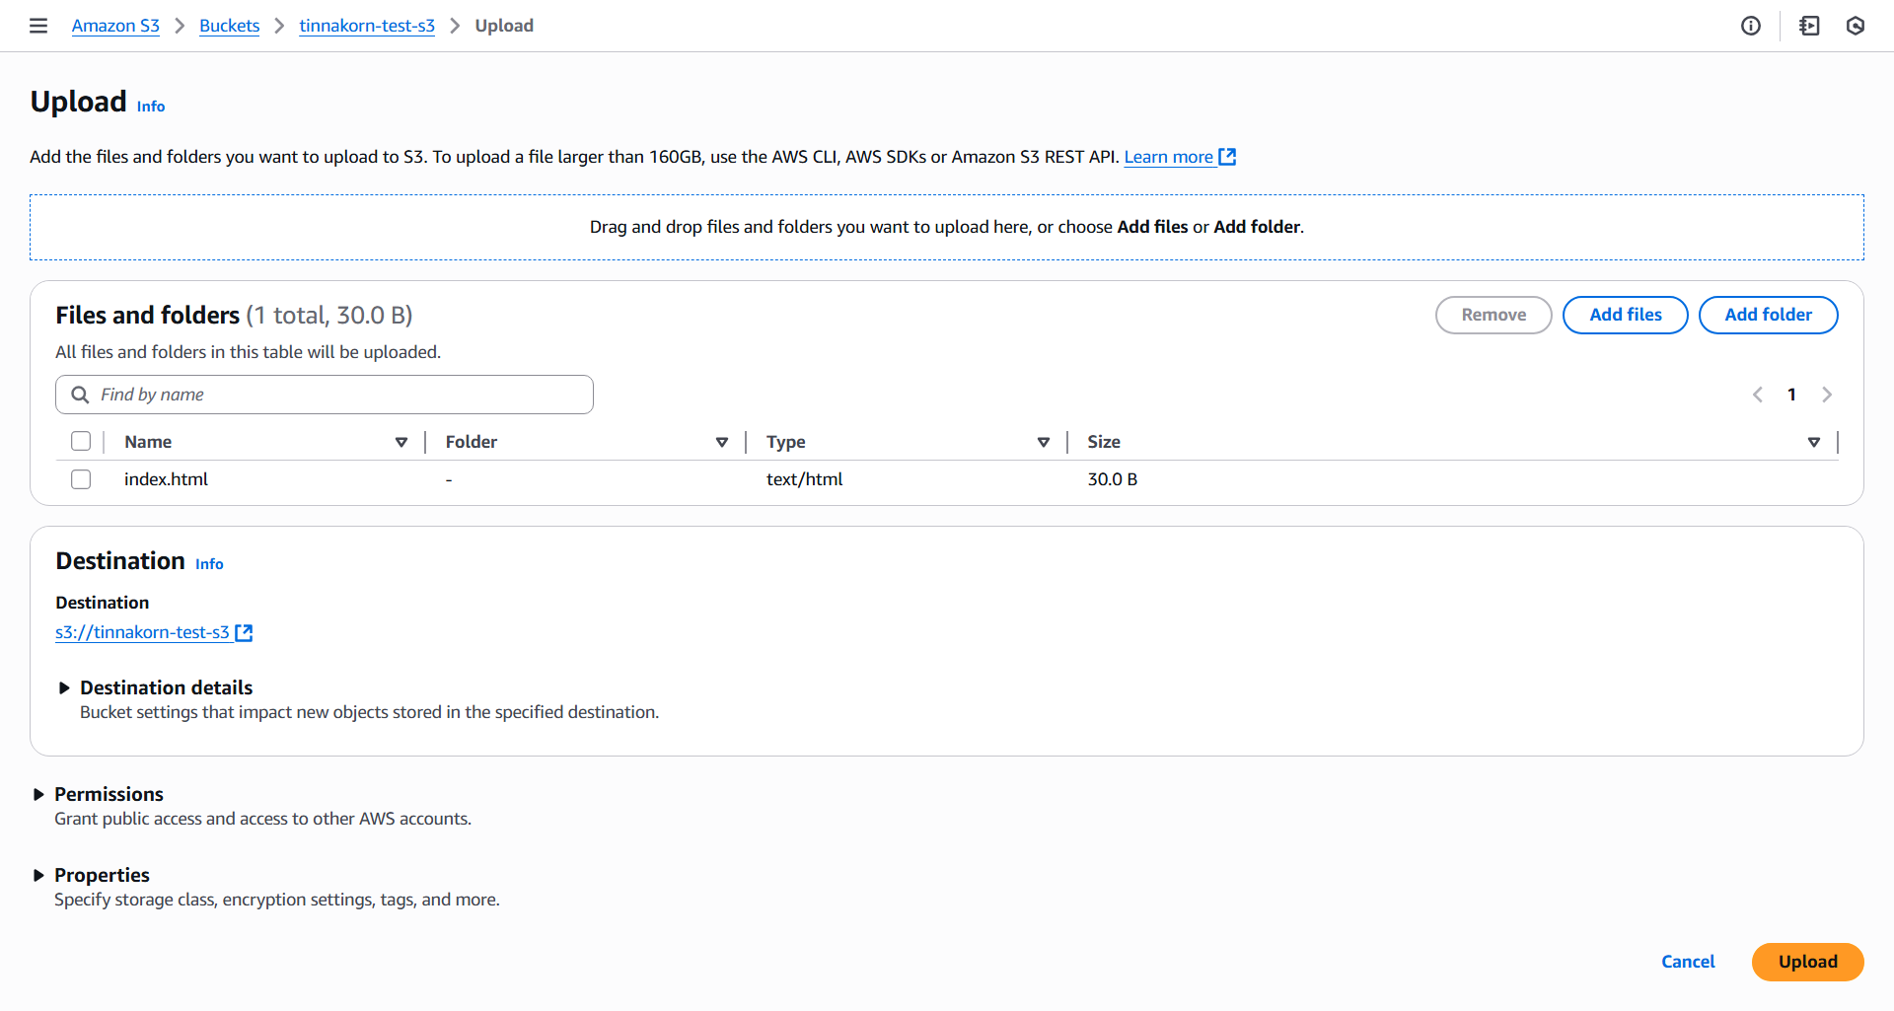Click the hexagon settings icon in header
Image resolution: width=1894 pixels, height=1011 pixels.
(x=1856, y=26)
